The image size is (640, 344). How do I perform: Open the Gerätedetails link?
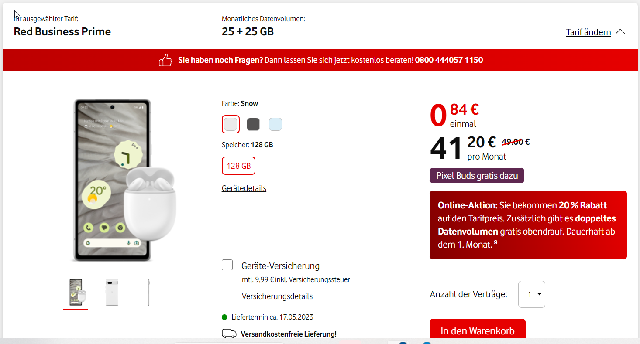point(244,188)
